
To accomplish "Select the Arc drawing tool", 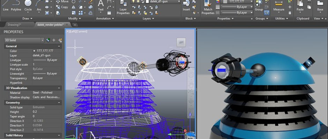I will (x=39, y=6).
